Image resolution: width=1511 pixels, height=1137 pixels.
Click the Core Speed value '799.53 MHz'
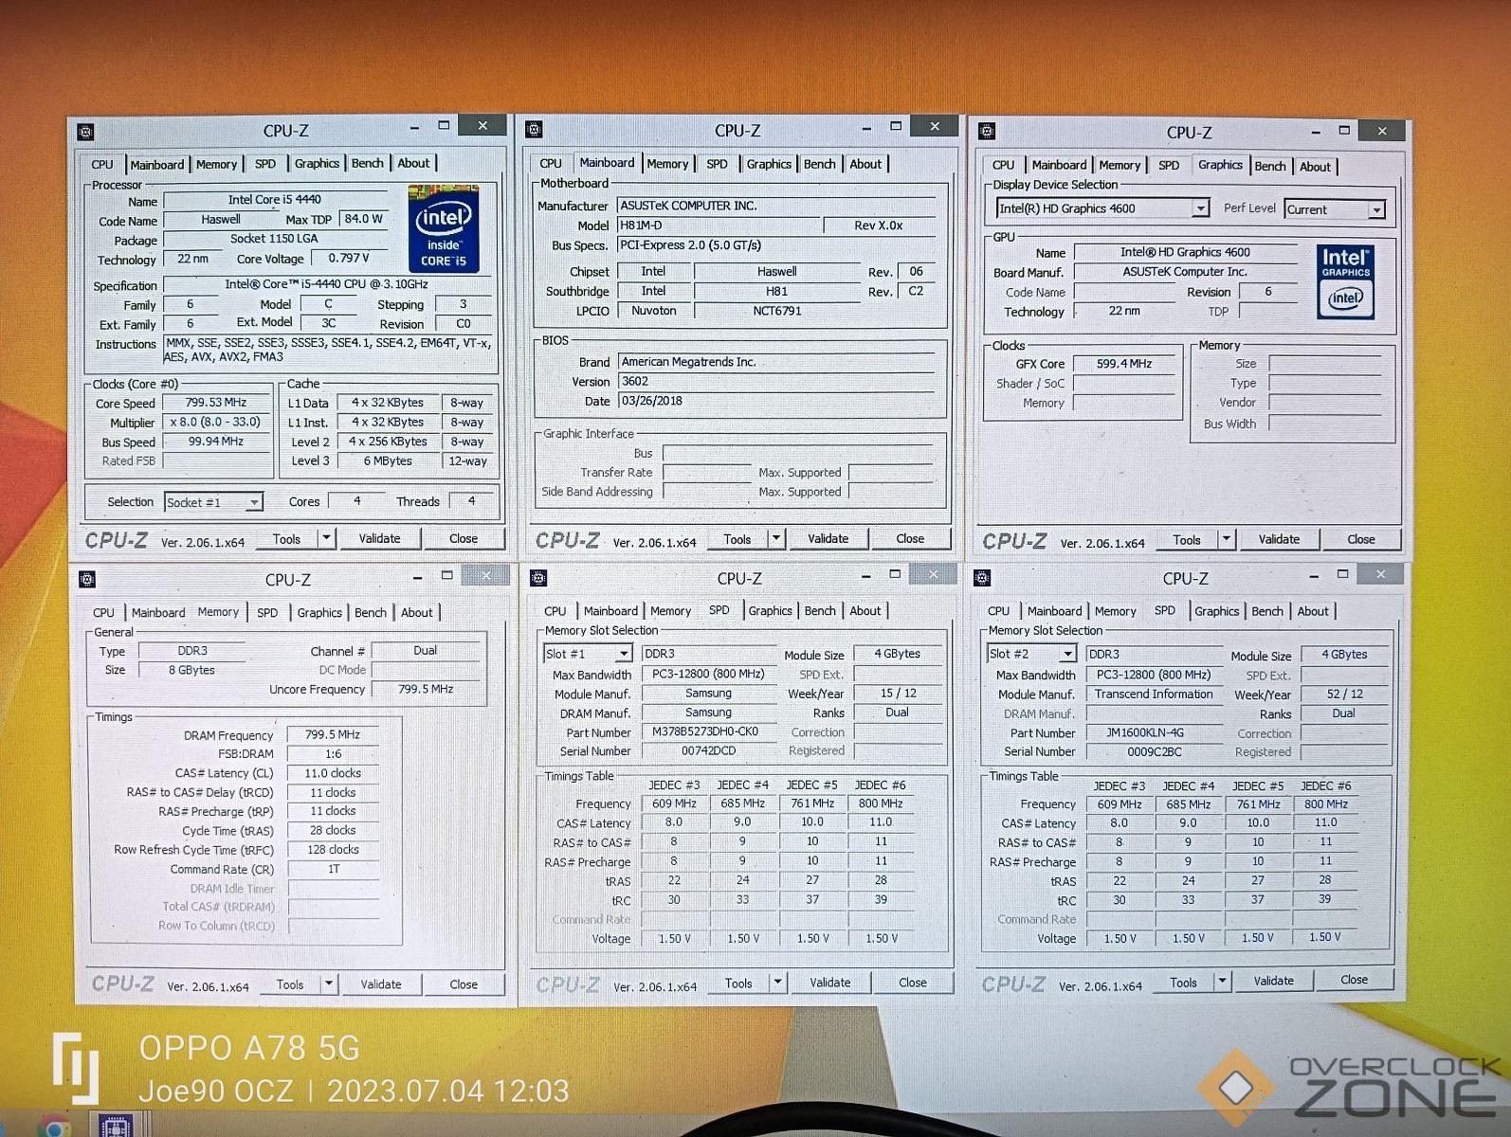click(216, 403)
